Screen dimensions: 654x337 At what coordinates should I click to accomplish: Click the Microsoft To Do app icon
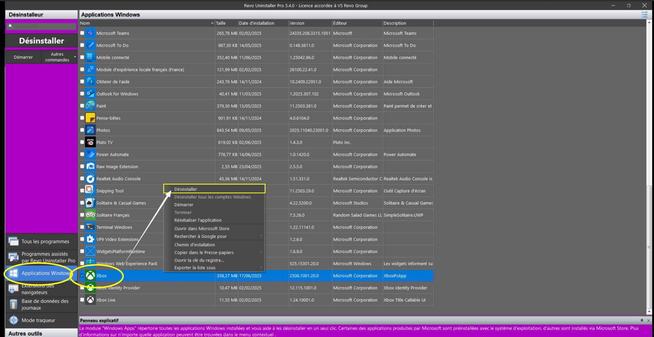coord(90,45)
